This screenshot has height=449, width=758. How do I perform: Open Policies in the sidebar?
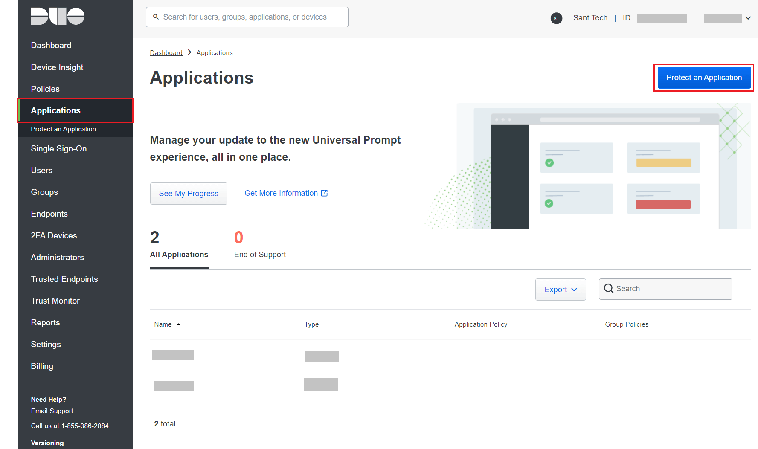[45, 89]
